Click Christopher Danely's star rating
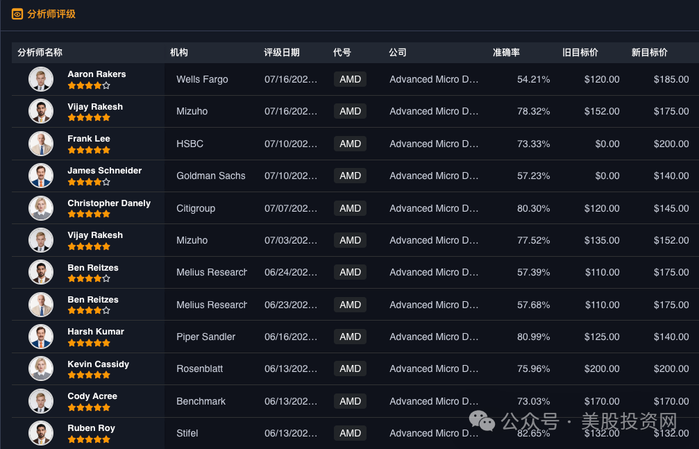Viewport: 699px width, 449px height. click(x=89, y=214)
